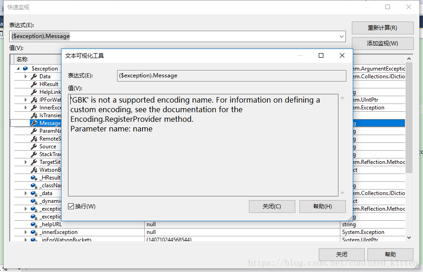Click the wrench icon beside StackTrace
The height and width of the screenshot is (272, 423).
coord(34,154)
